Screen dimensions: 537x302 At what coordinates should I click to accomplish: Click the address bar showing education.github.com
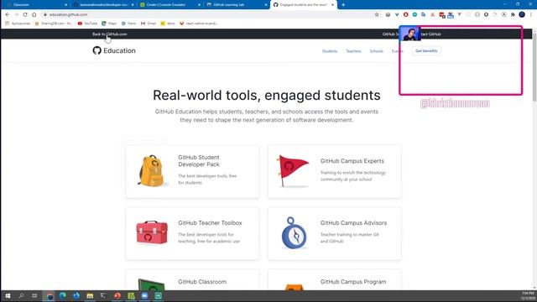coord(206,15)
